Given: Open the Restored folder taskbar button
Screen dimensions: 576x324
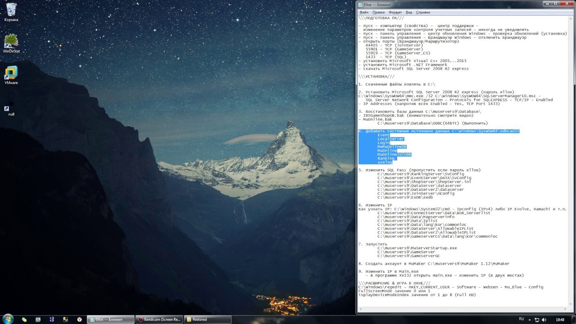Looking at the screenshot, I should click(208, 319).
